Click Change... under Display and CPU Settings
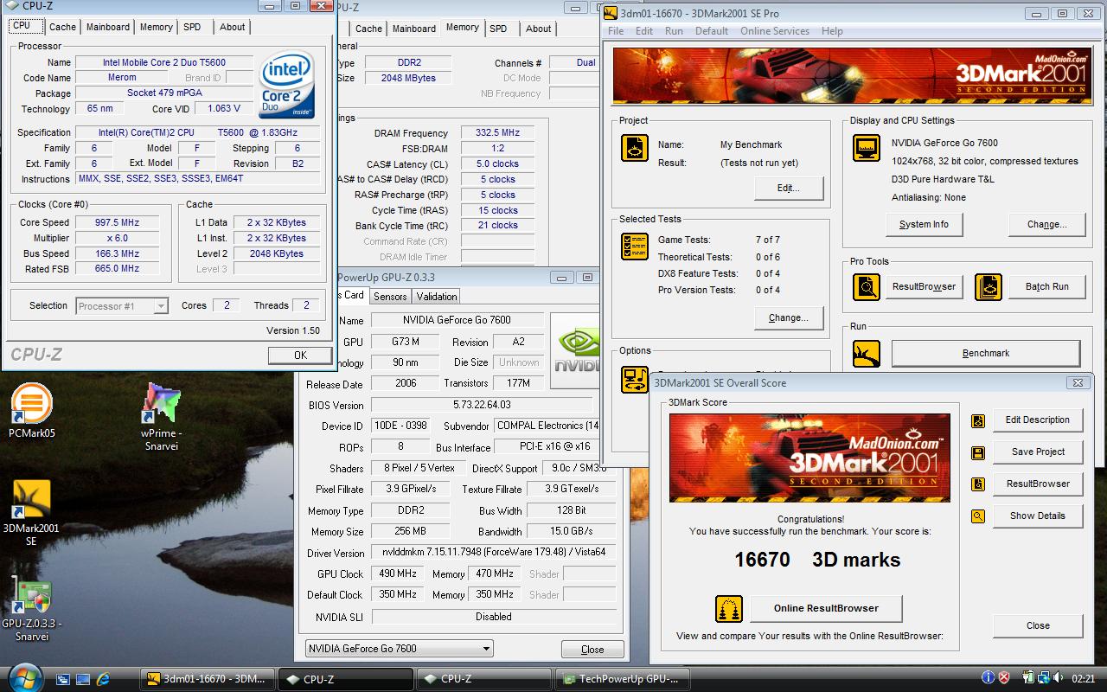Image resolution: width=1107 pixels, height=692 pixels. [1046, 224]
